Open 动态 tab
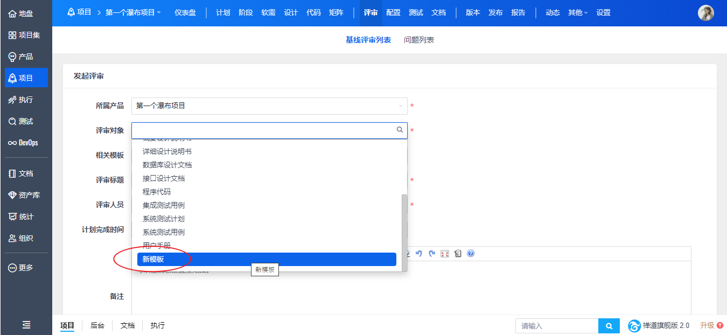727x335 pixels. pos(553,12)
